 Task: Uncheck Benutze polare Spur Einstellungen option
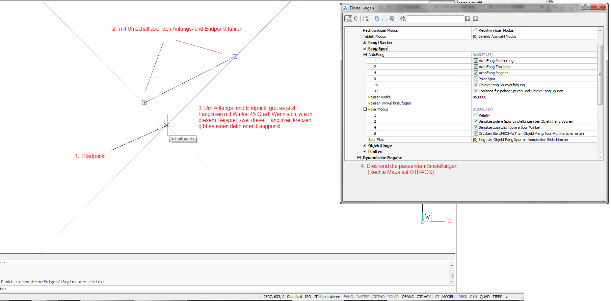[x=476, y=121]
